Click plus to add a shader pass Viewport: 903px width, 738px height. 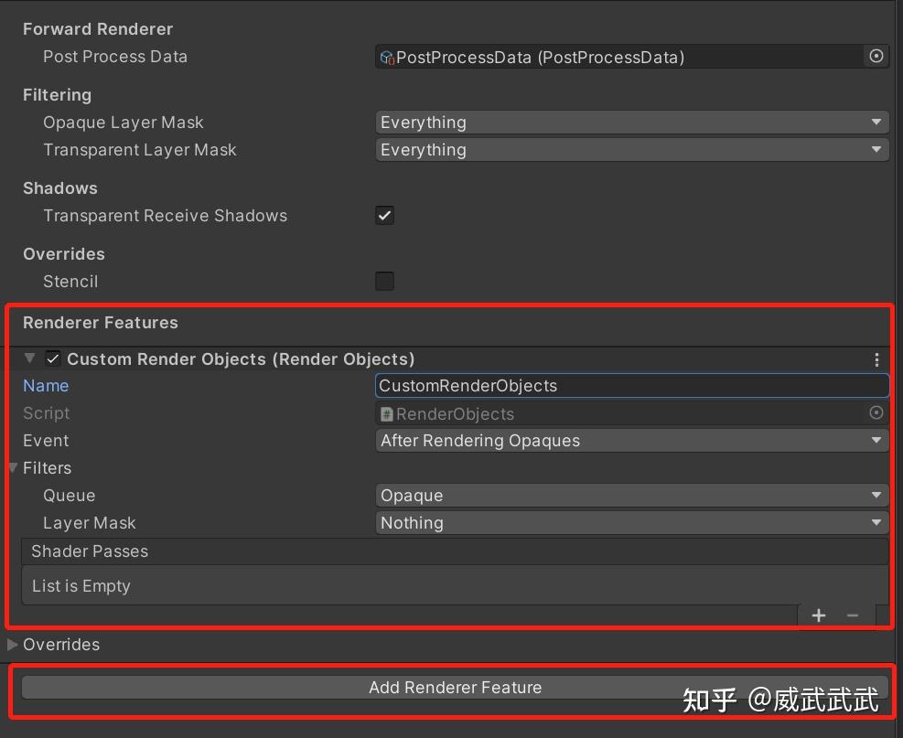[x=818, y=615]
